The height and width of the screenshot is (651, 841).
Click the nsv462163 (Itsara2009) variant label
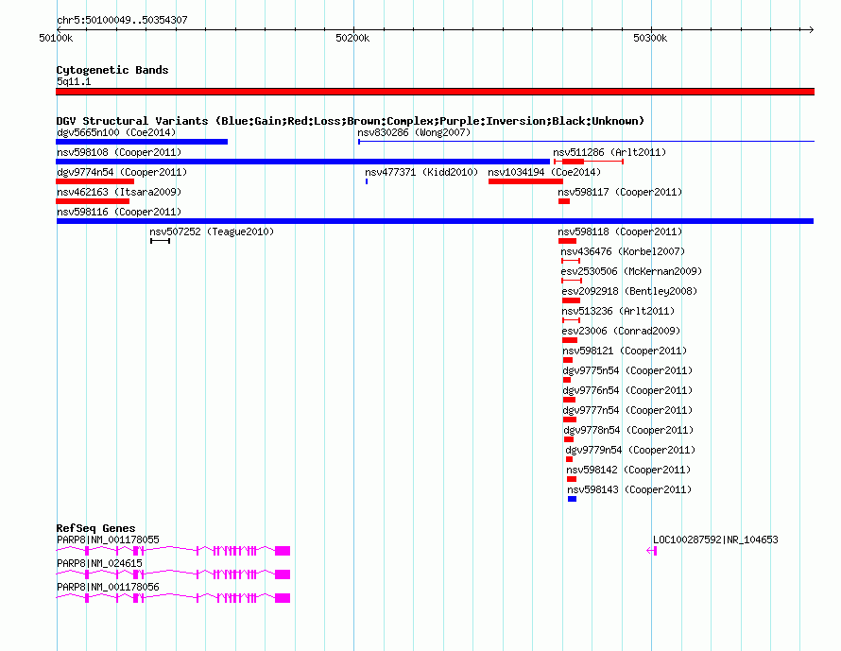point(119,192)
